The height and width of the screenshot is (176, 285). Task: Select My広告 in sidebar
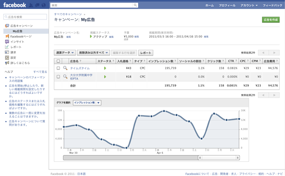(26, 31)
